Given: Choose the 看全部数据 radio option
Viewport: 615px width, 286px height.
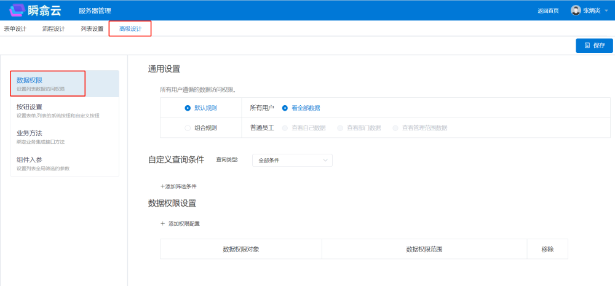Looking at the screenshot, I should point(285,108).
